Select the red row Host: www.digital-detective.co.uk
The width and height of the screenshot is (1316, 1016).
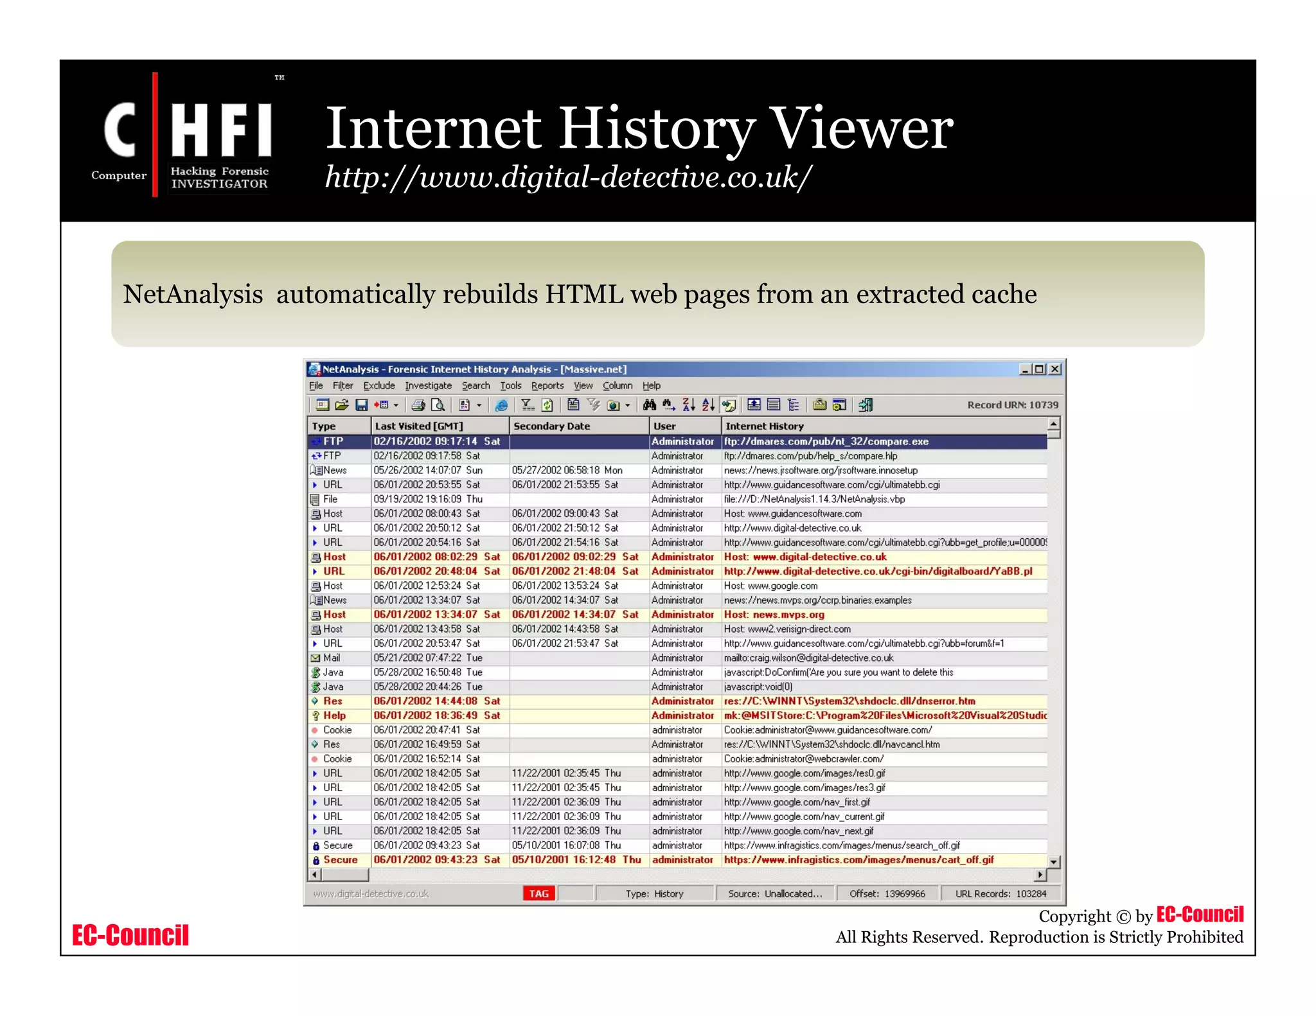(678, 557)
